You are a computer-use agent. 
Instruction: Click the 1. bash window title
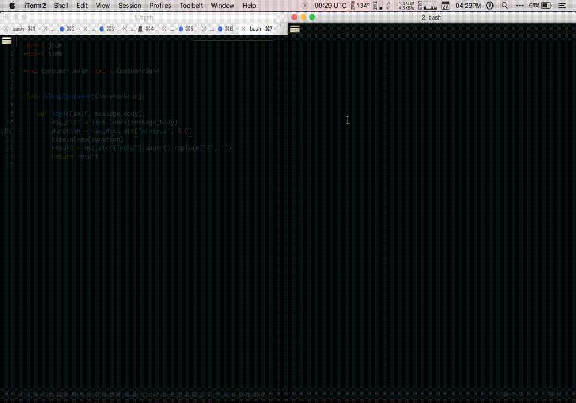click(x=143, y=17)
